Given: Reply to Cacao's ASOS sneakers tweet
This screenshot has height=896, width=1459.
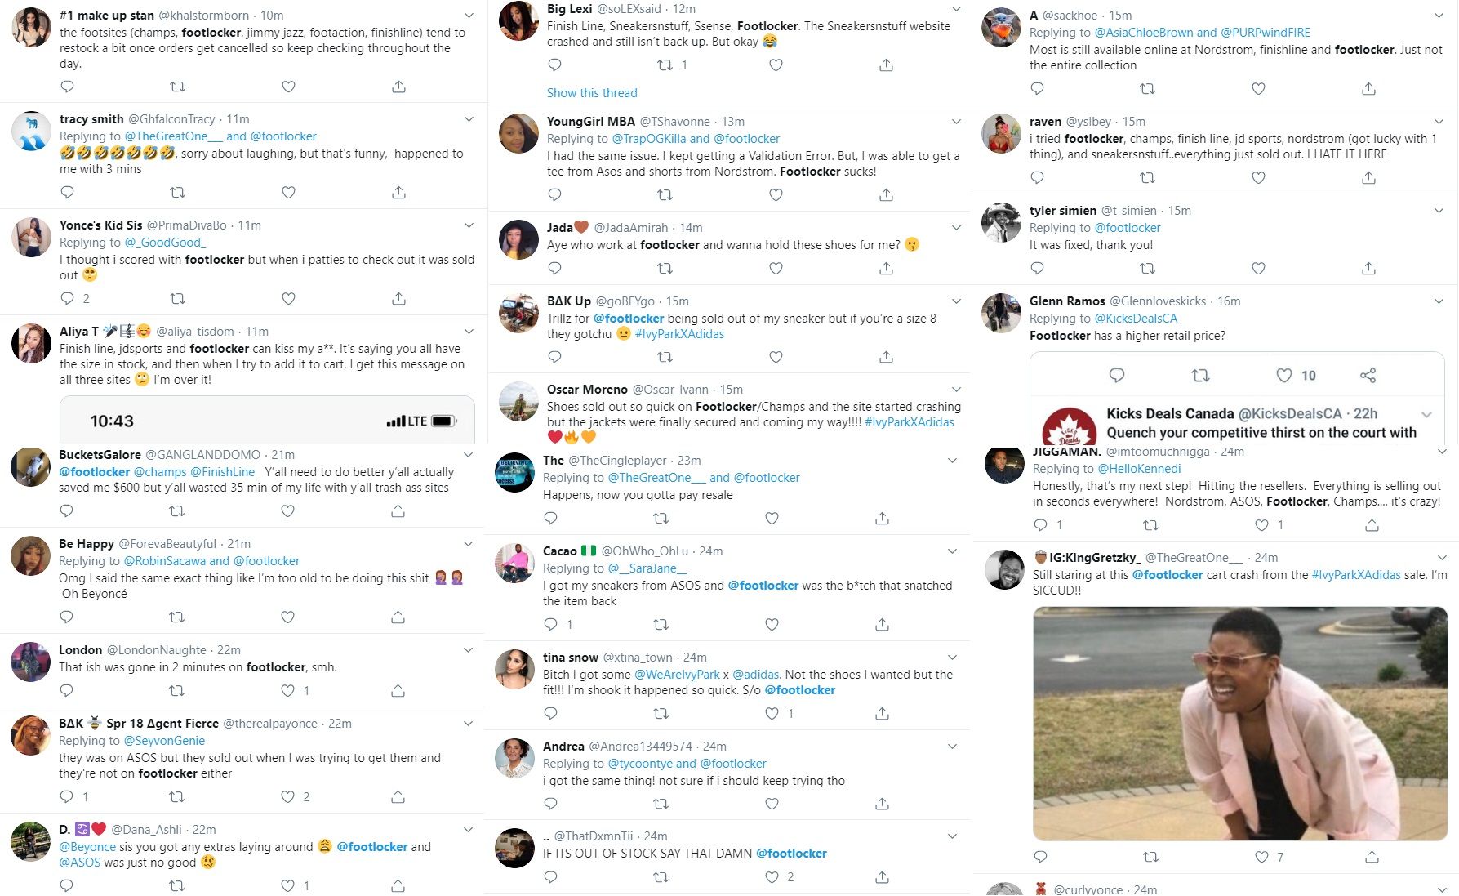Looking at the screenshot, I should (551, 625).
